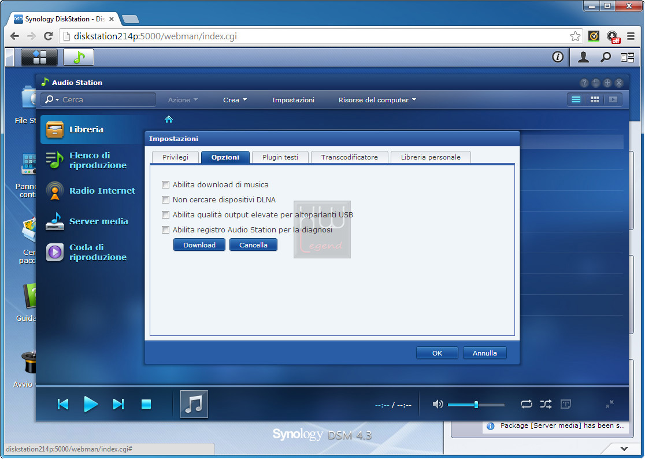Skip to the next track
The image size is (645, 459).
tap(118, 404)
